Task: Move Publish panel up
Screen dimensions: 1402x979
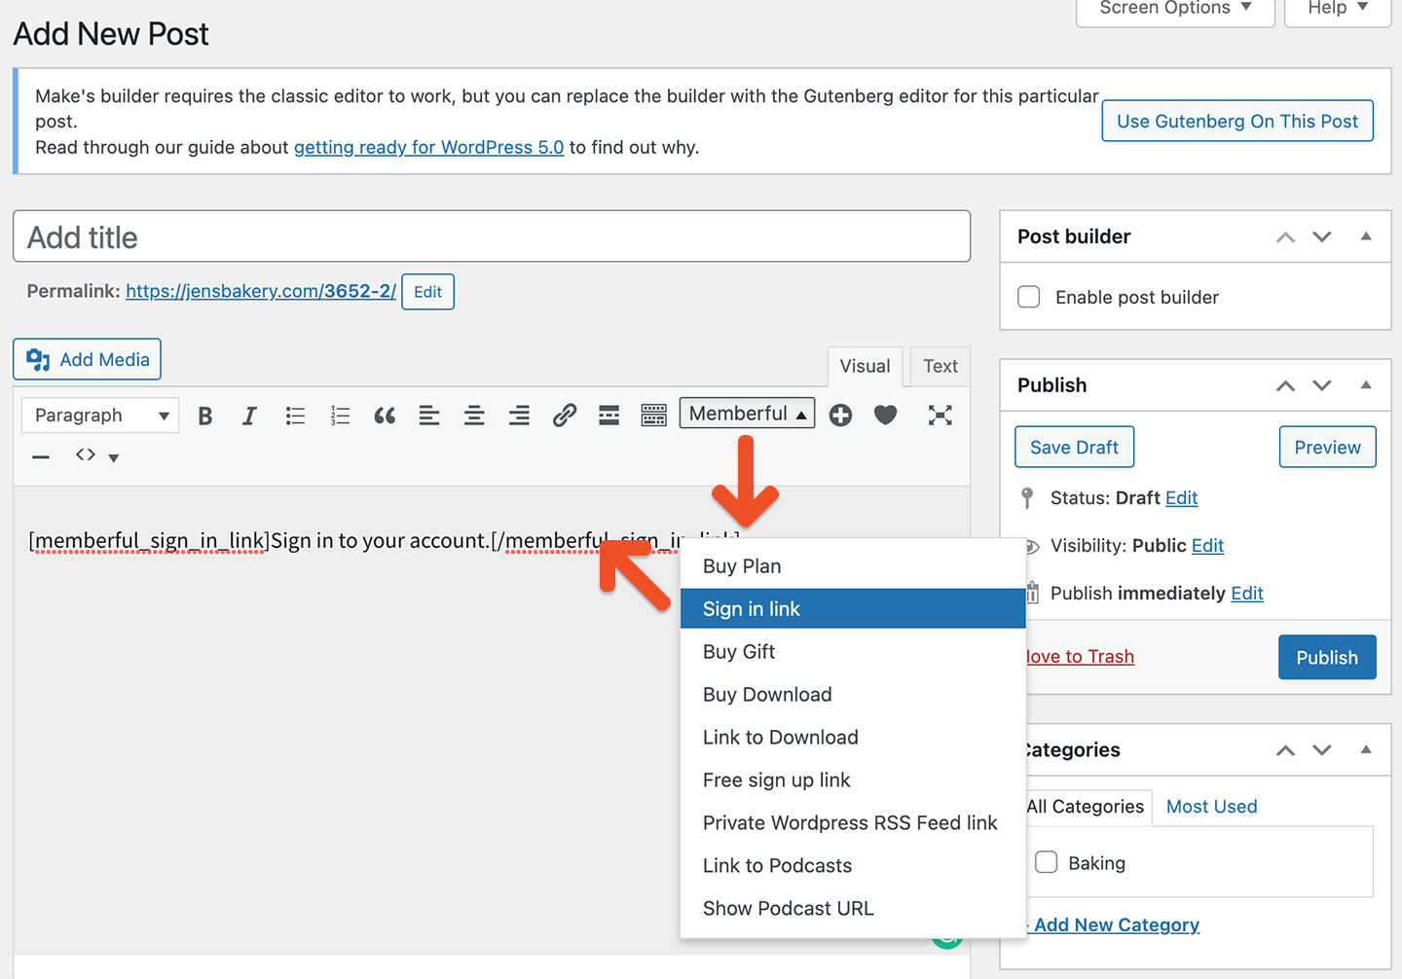Action: 1286,386
